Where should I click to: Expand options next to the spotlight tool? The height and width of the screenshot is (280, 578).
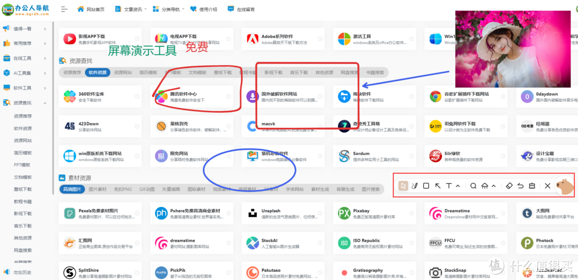(x=494, y=186)
